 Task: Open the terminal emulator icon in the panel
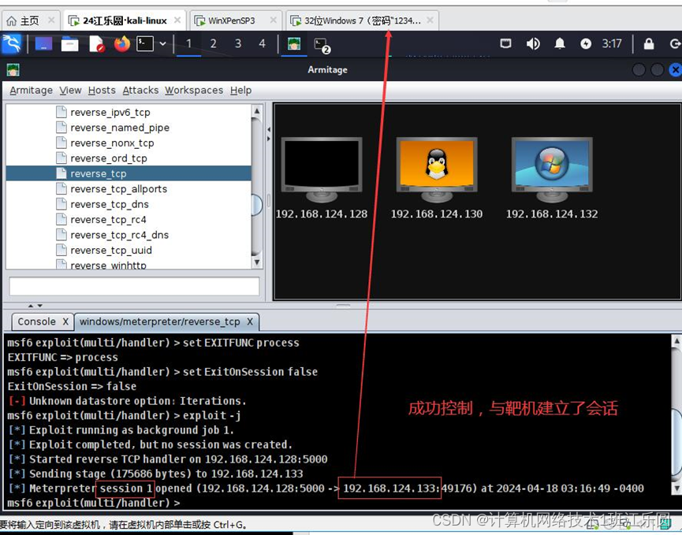pos(145,43)
